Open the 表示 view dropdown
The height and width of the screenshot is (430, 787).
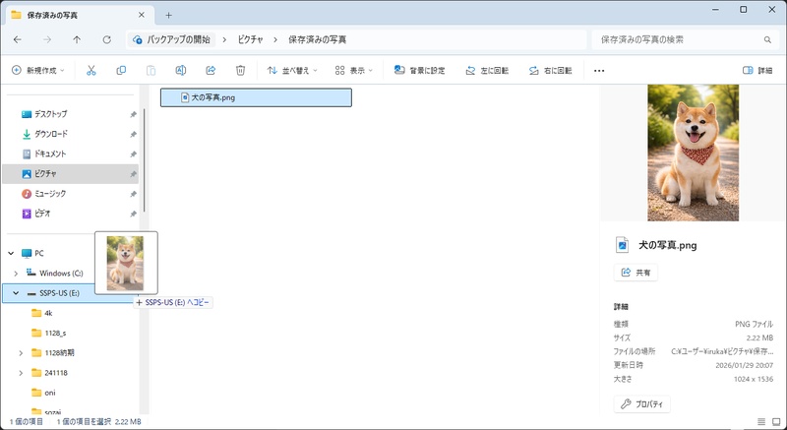pos(354,71)
